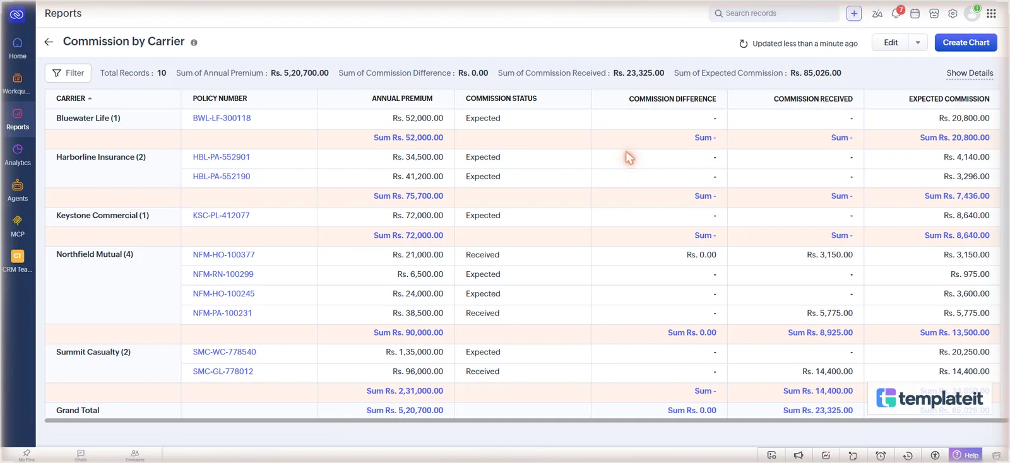Open the notifications bell
1010x463 pixels.
pos(896,13)
